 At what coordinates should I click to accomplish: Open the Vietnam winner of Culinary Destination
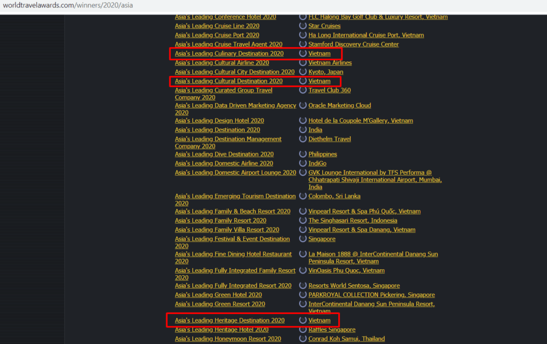pyautogui.click(x=319, y=53)
